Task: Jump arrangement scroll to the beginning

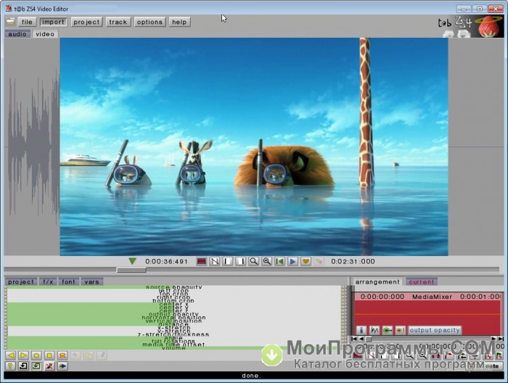Action: 354,339
